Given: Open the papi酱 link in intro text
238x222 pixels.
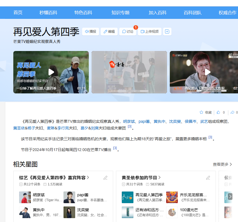Looking at the screenshot, I should pyautogui.click(x=144, y=121).
